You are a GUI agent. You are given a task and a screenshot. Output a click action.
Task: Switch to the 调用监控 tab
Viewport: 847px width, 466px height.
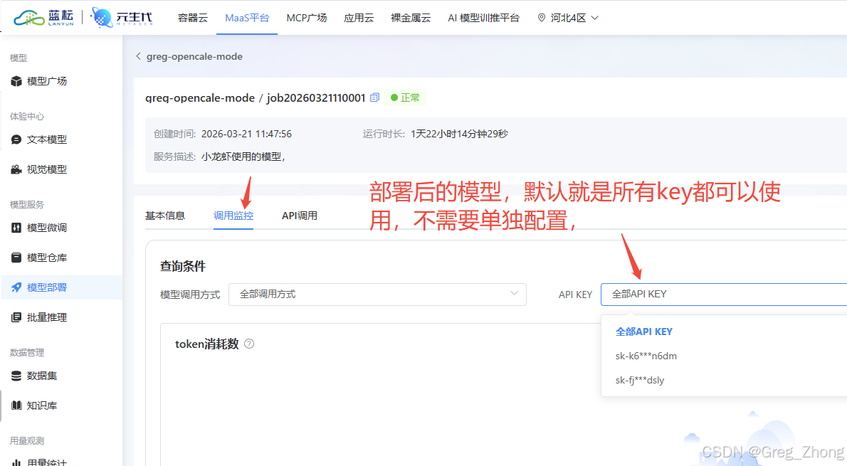click(233, 216)
